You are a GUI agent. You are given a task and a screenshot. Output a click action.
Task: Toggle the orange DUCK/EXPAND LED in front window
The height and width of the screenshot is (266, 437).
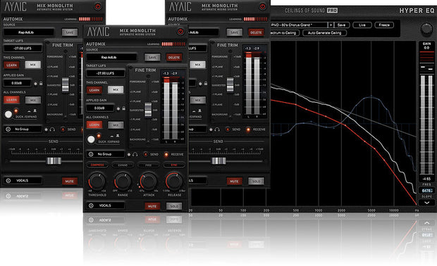pyautogui.click(x=99, y=136)
